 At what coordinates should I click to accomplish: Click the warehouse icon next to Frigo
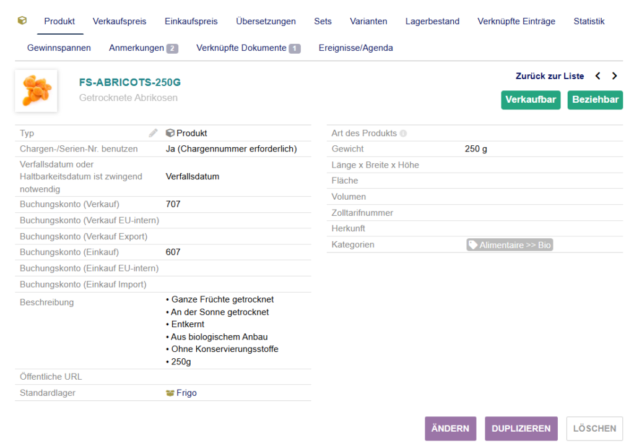click(170, 393)
